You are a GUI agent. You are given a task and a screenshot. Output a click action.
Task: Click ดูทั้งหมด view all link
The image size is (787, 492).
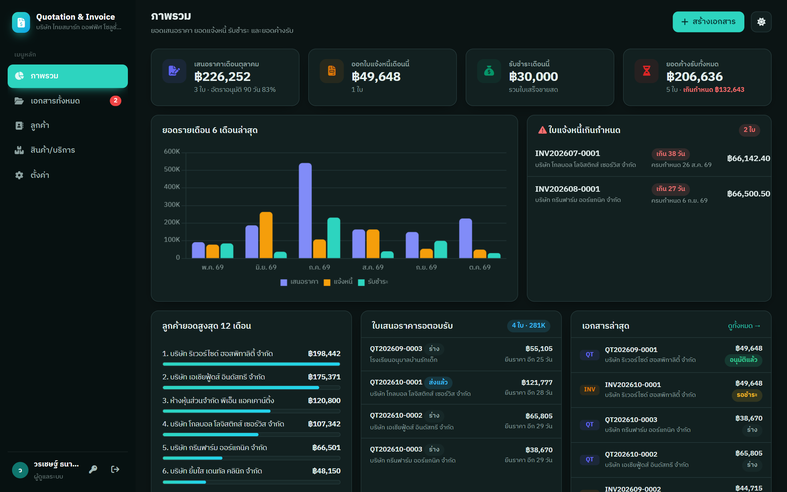(744, 326)
